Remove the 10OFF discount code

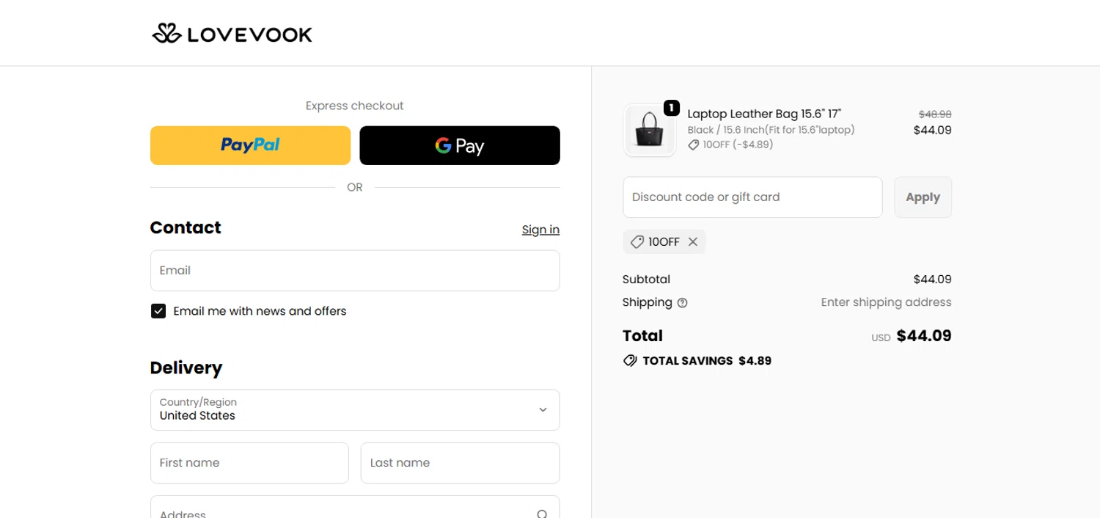coord(692,242)
